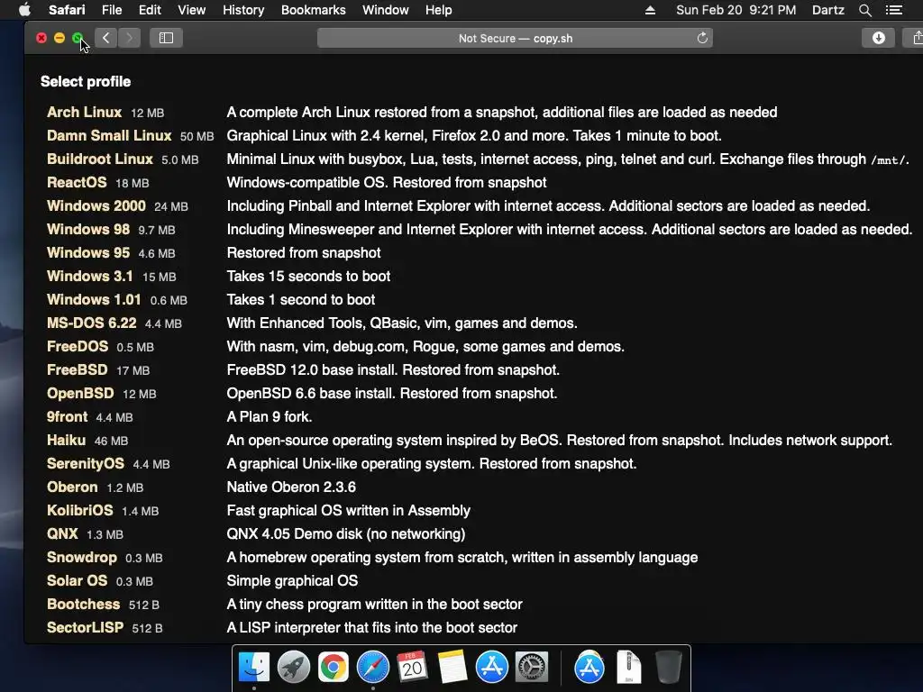Screen dimensions: 923x692
Task: Start the Windows 1.01 profile
Action: click(x=94, y=299)
